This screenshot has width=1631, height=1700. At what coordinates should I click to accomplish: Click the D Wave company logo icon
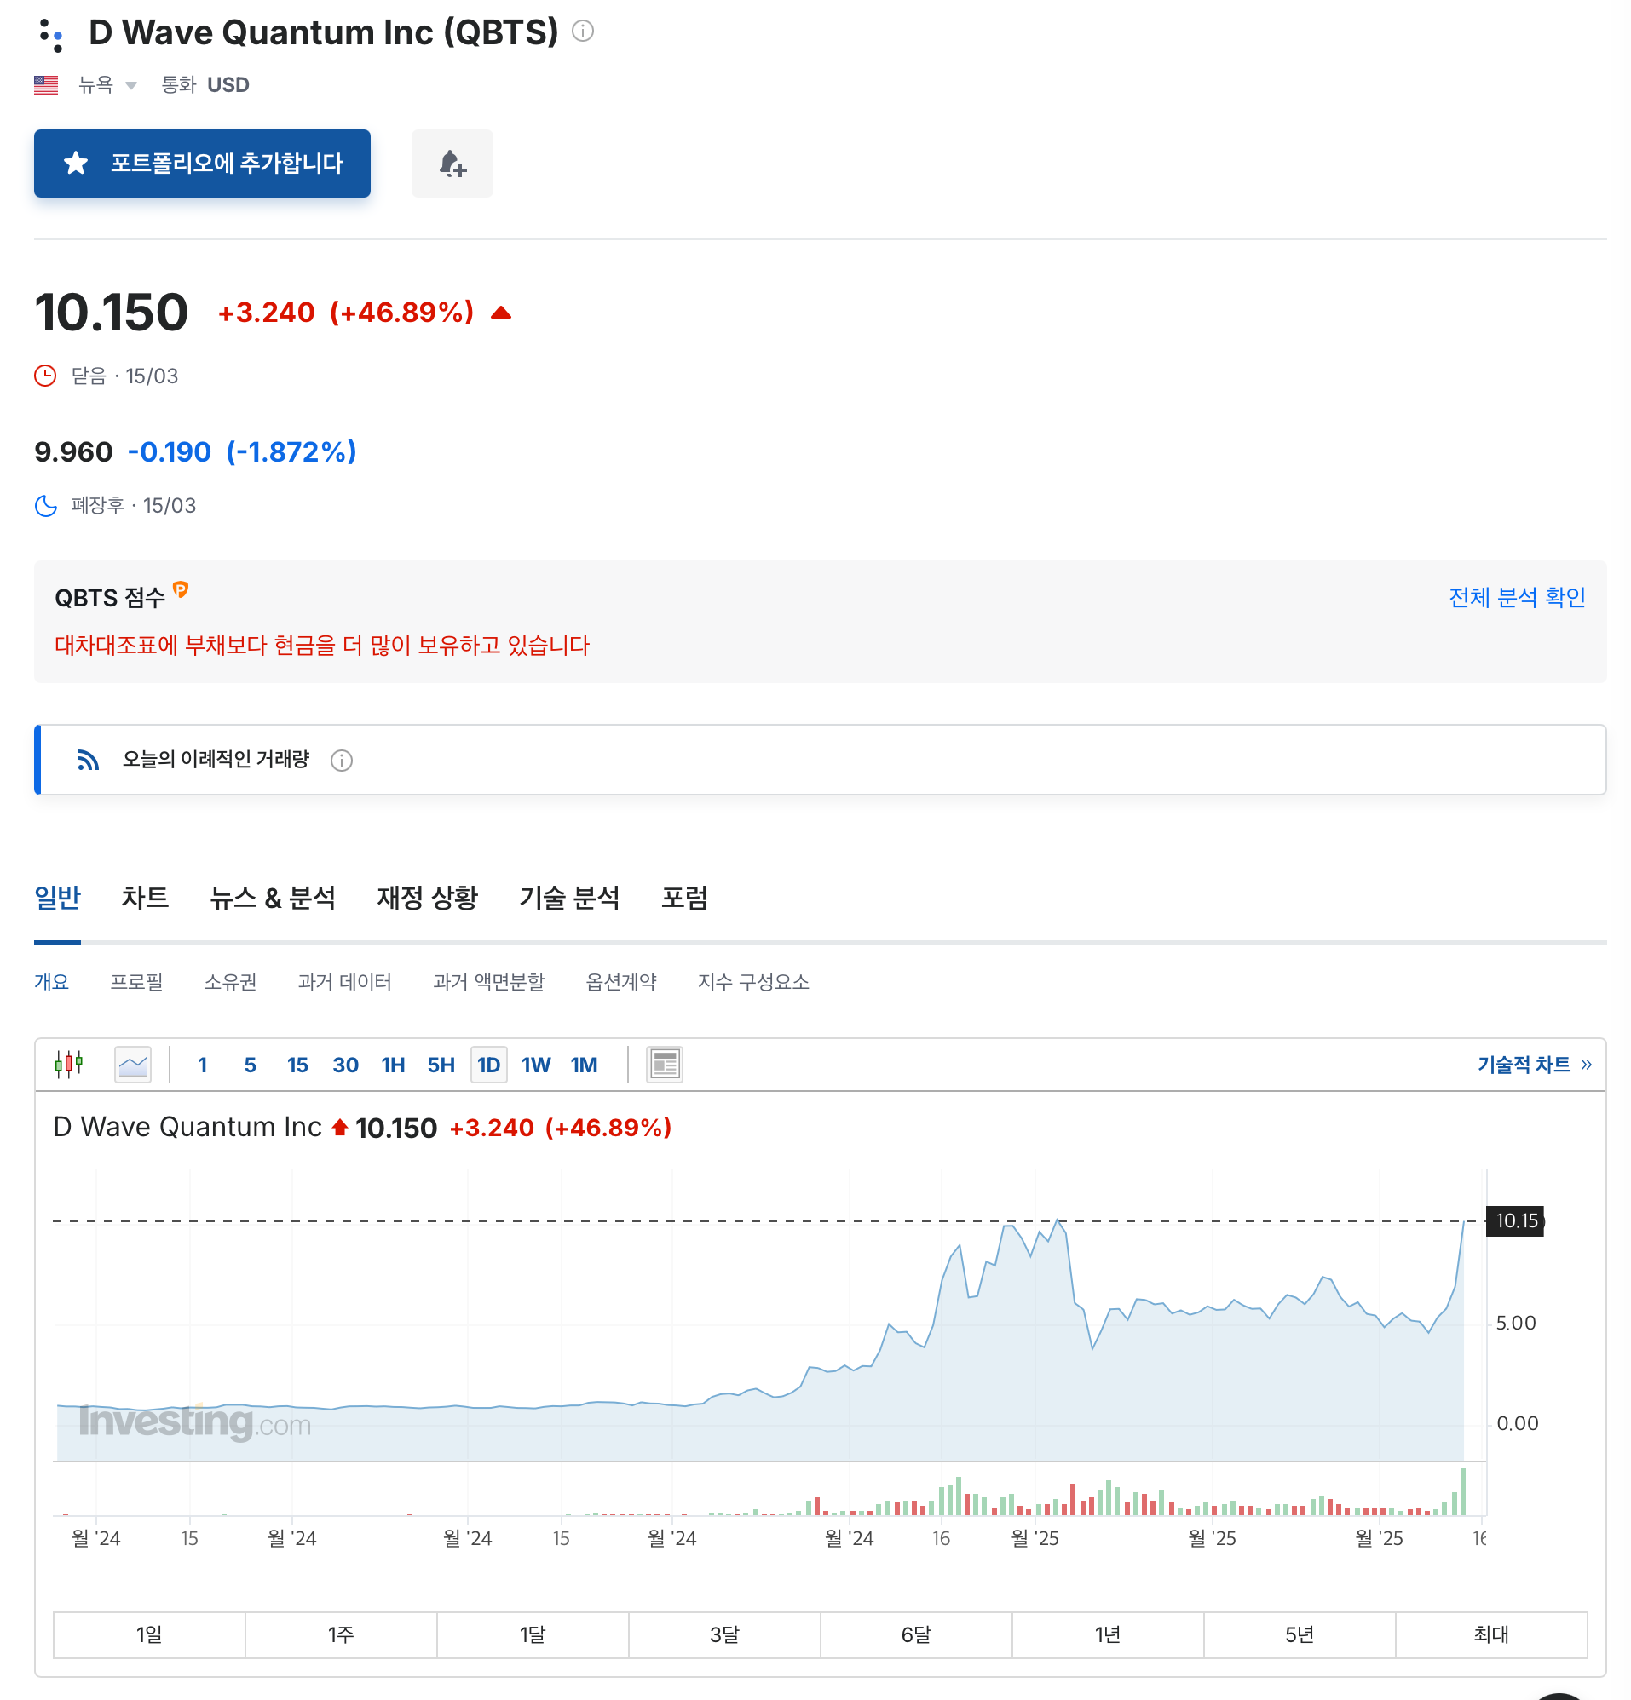(51, 35)
